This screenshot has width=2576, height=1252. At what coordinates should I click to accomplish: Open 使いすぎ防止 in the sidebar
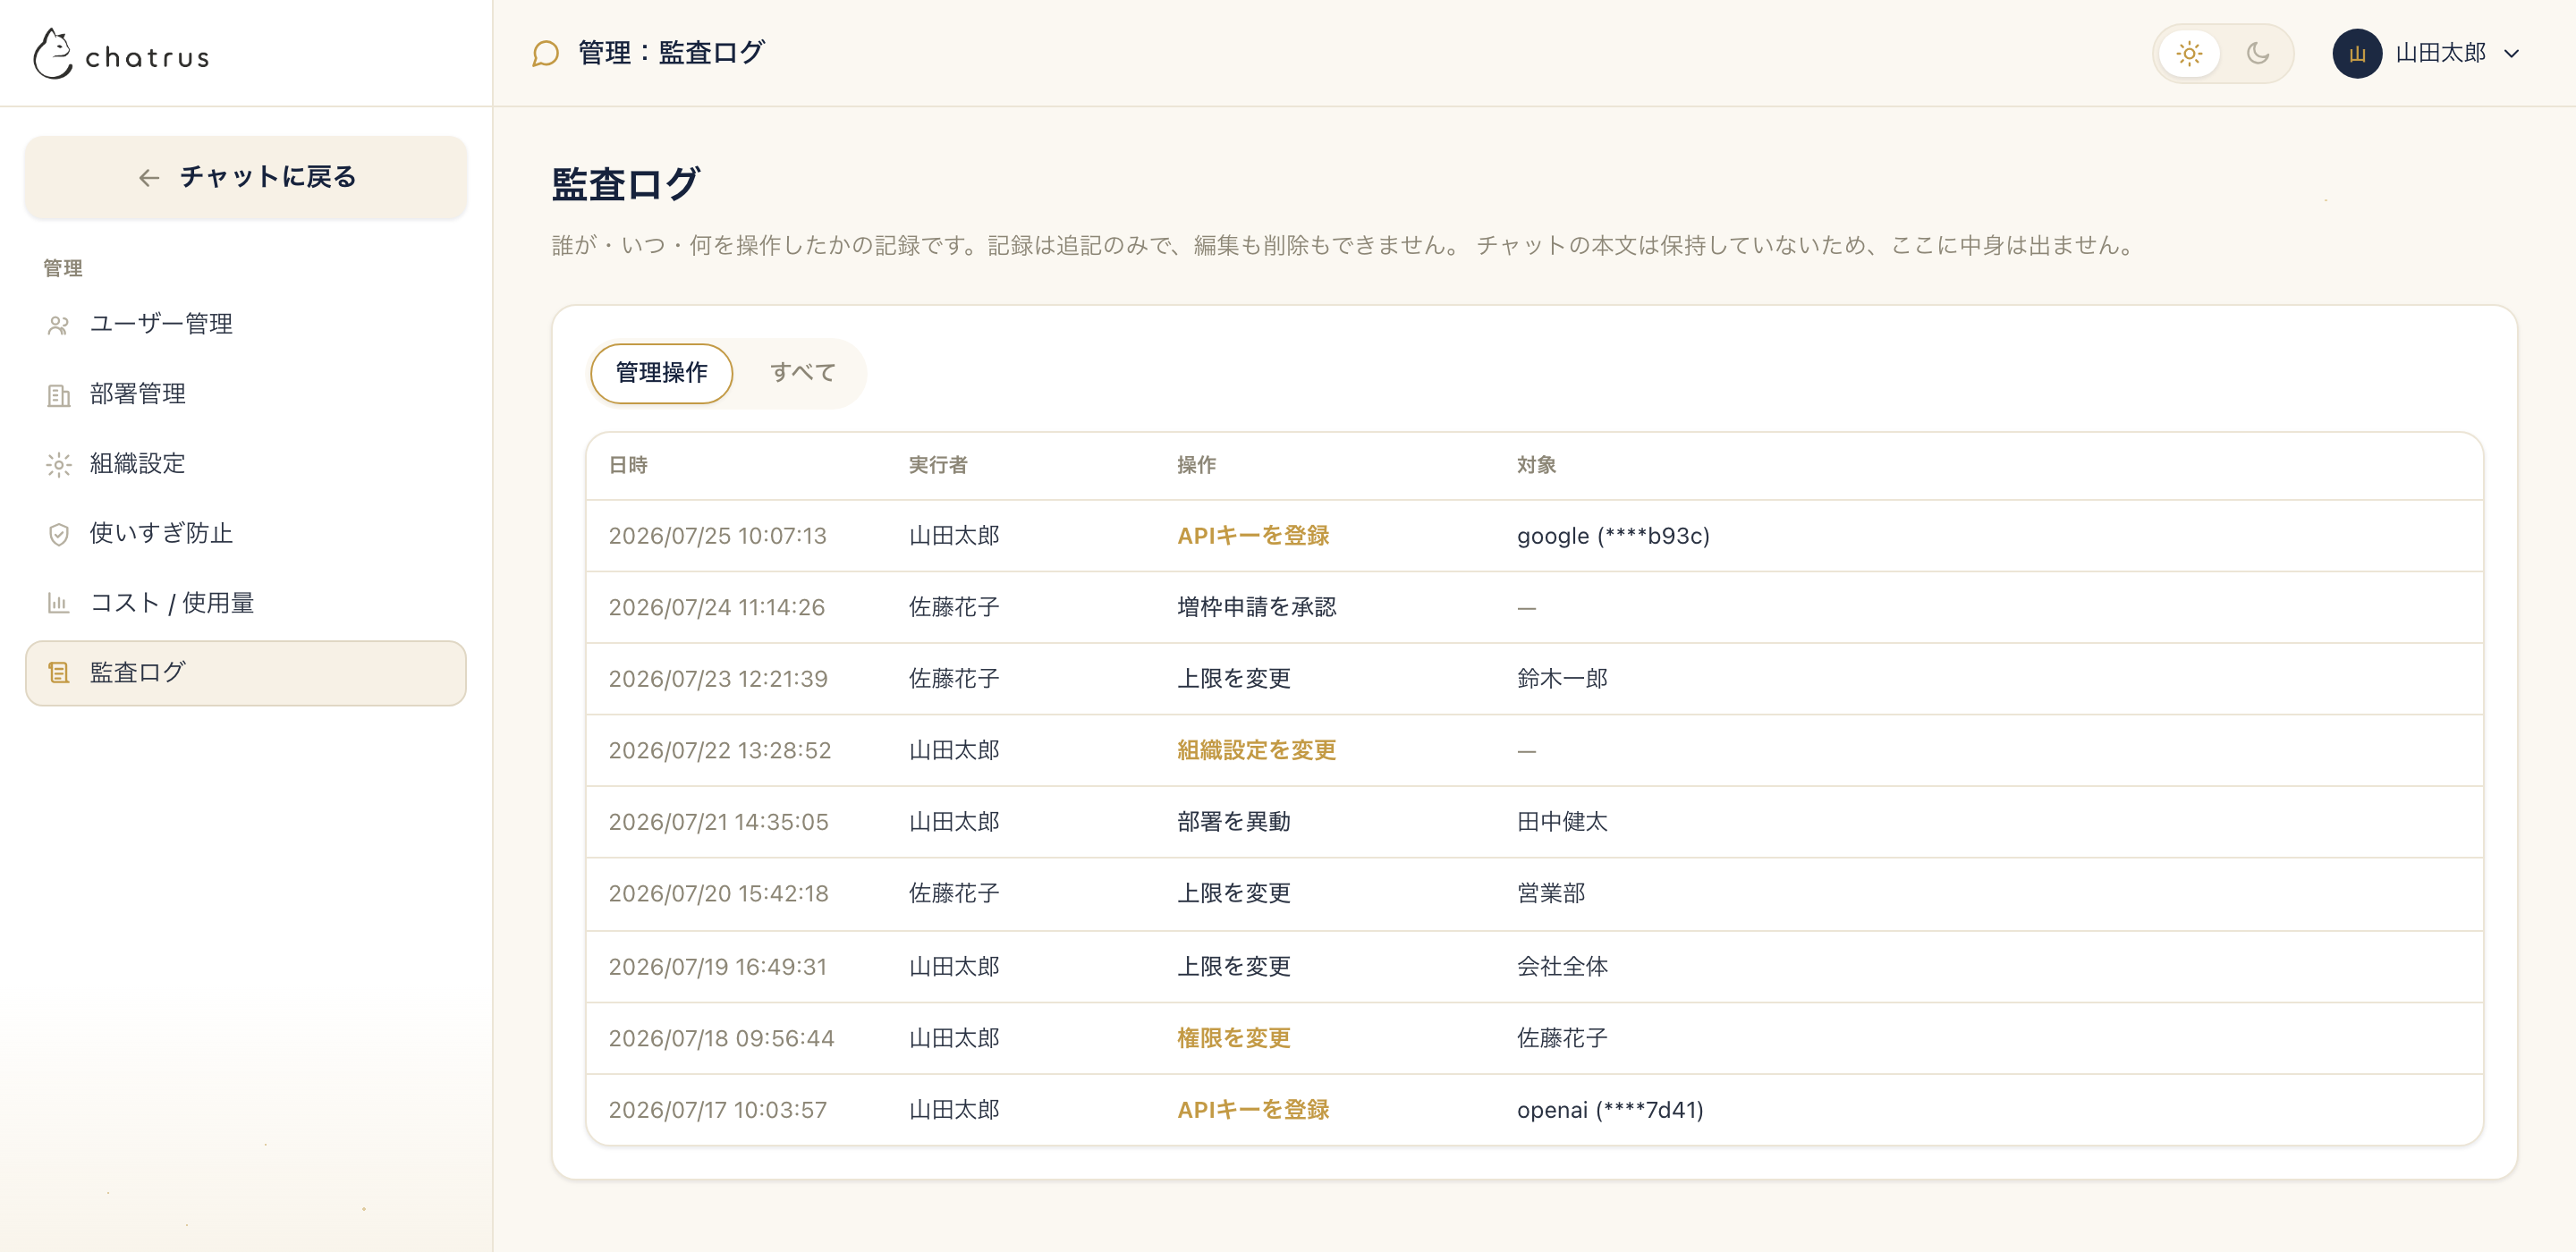[x=246, y=533]
